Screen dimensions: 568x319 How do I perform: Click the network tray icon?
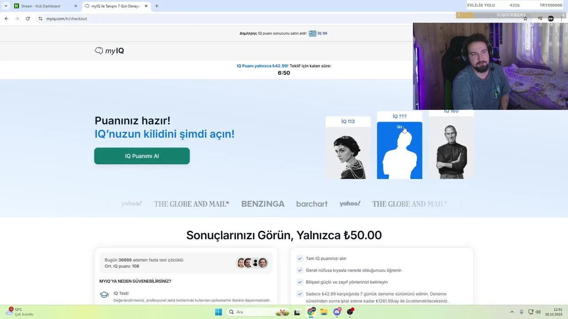pyautogui.click(x=531, y=312)
